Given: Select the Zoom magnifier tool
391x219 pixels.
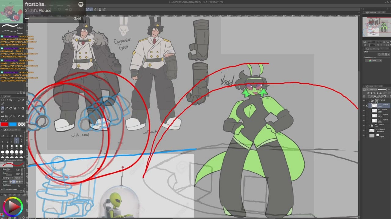Looking at the screenshot, I should point(2,100).
